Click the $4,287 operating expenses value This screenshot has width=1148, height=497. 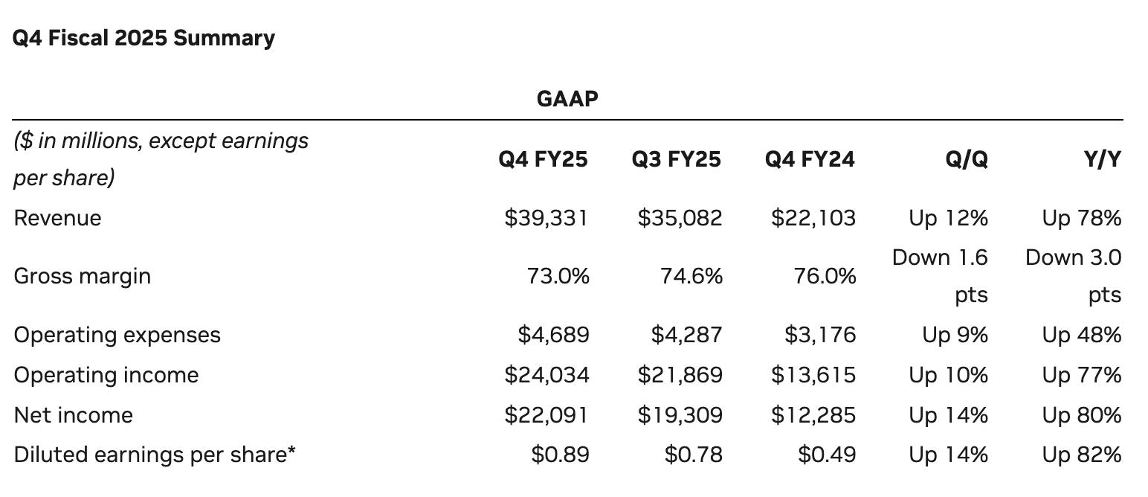coord(686,335)
